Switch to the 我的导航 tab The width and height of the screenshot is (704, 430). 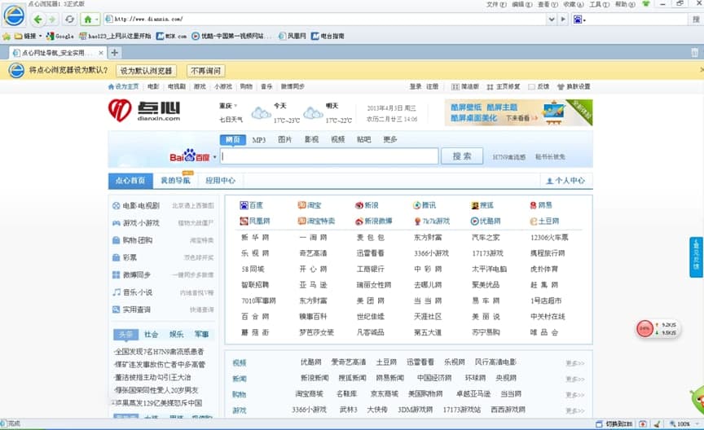[x=175, y=181]
